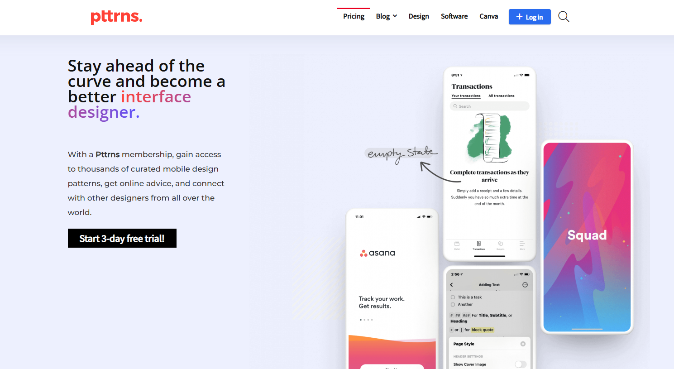Toggle the Show Cover Image switch
Image resolution: width=674 pixels, height=369 pixels.
[521, 364]
